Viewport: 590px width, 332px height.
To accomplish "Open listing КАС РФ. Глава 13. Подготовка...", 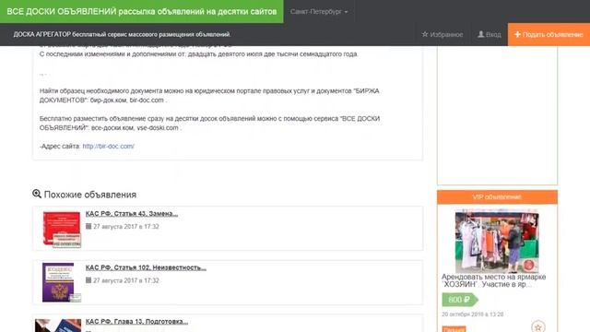I will point(136,322).
